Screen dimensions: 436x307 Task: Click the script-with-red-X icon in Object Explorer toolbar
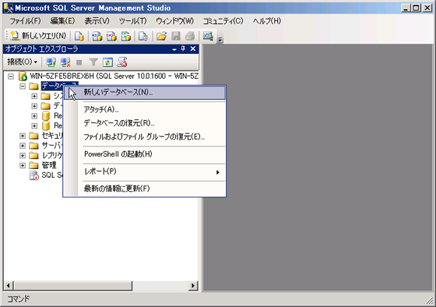click(x=122, y=62)
